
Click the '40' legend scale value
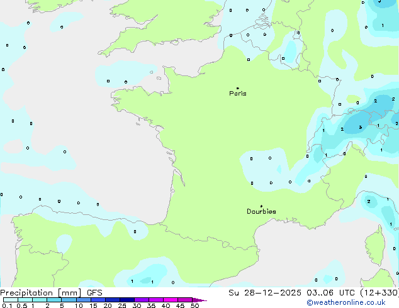pyautogui.click(x=166, y=305)
